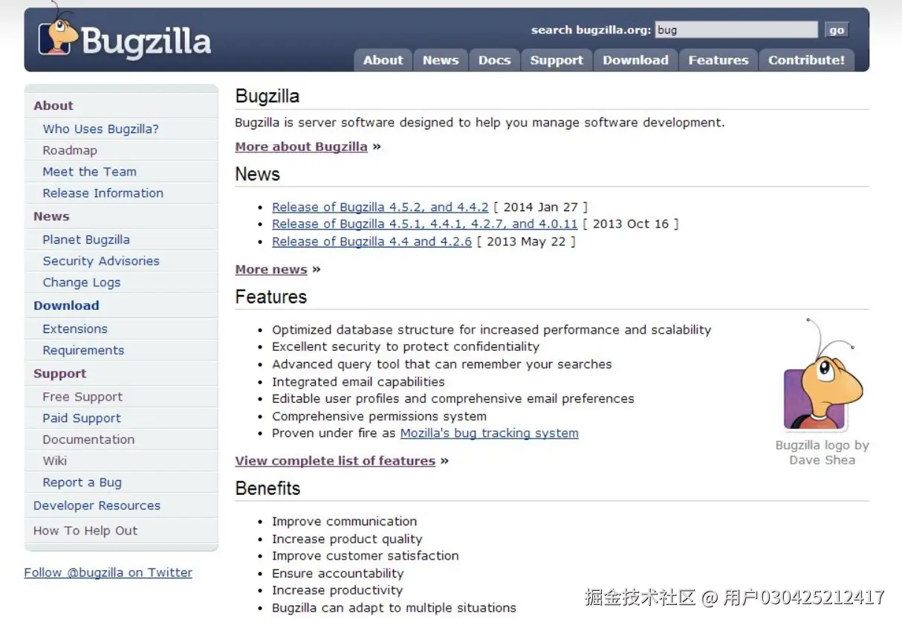This screenshot has width=902, height=625.
Task: Open Paid Support link
Action: (82, 418)
